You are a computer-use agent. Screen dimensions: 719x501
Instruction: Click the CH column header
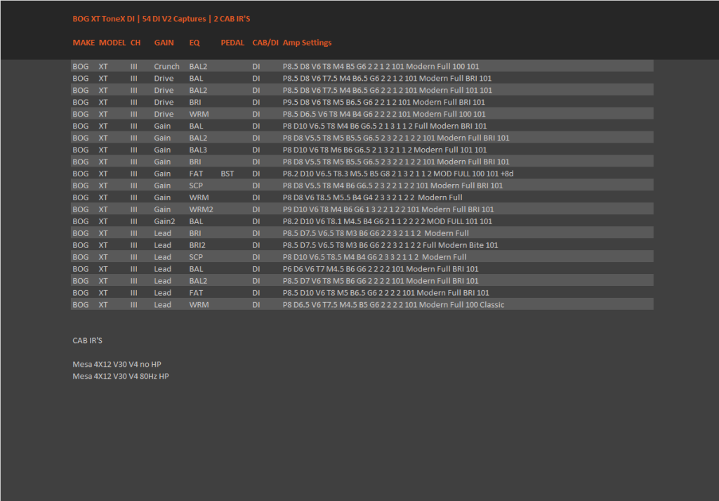tap(136, 43)
